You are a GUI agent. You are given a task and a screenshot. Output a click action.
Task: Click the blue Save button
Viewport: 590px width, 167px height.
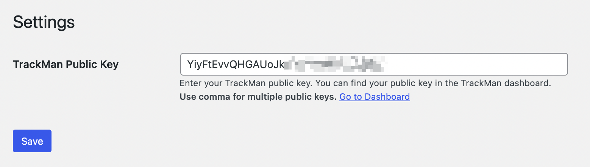click(x=32, y=141)
